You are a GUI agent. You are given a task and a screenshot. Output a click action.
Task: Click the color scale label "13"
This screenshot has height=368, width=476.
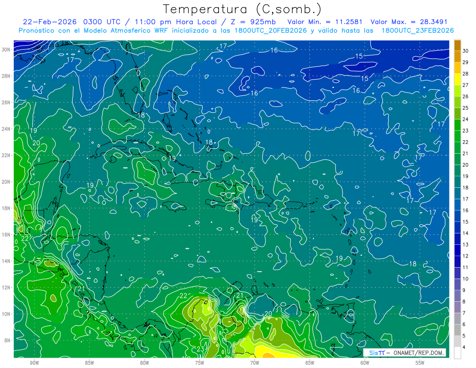(x=466, y=245)
